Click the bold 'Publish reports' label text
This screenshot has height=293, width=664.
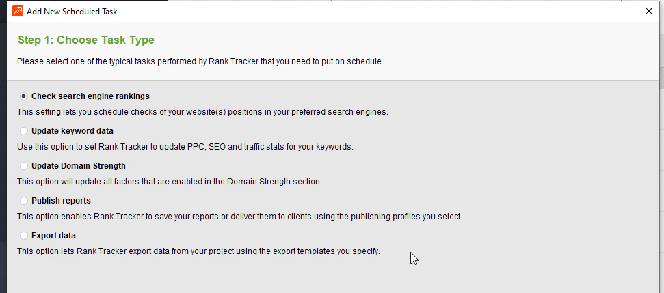point(61,201)
